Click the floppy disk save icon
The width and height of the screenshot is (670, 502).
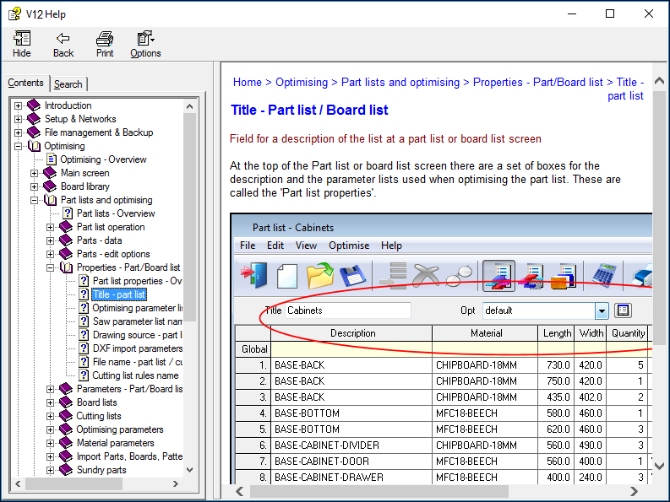tap(352, 276)
